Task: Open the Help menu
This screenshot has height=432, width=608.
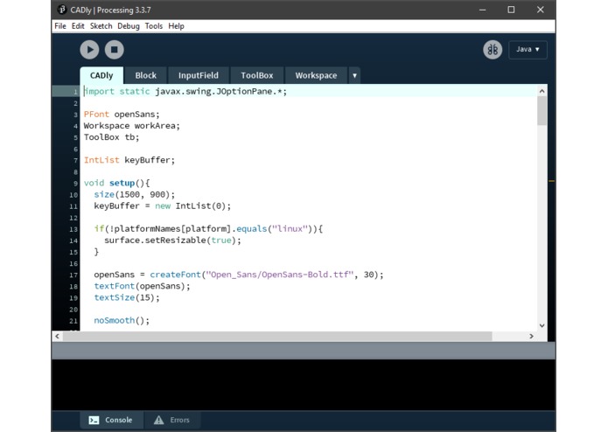Action: point(176,26)
